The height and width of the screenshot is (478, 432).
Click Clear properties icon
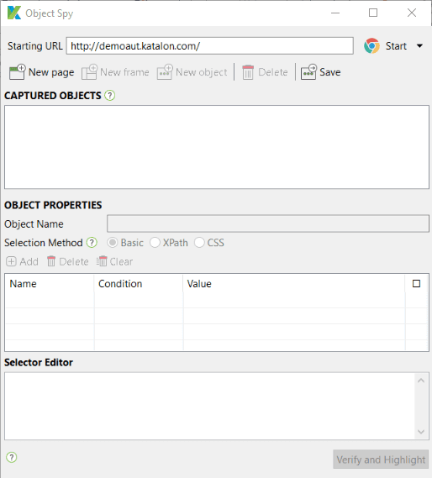tap(102, 261)
